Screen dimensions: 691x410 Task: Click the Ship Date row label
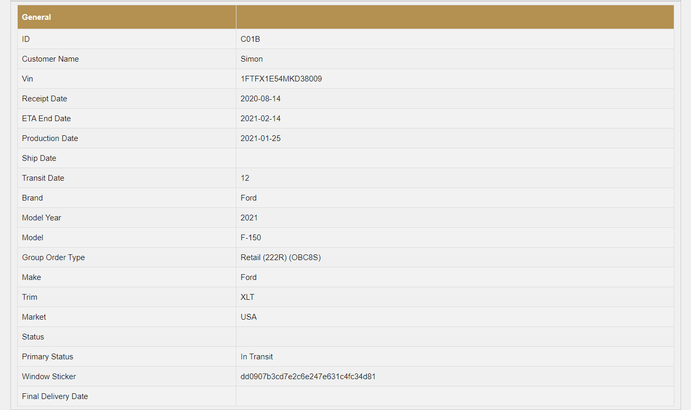point(39,158)
